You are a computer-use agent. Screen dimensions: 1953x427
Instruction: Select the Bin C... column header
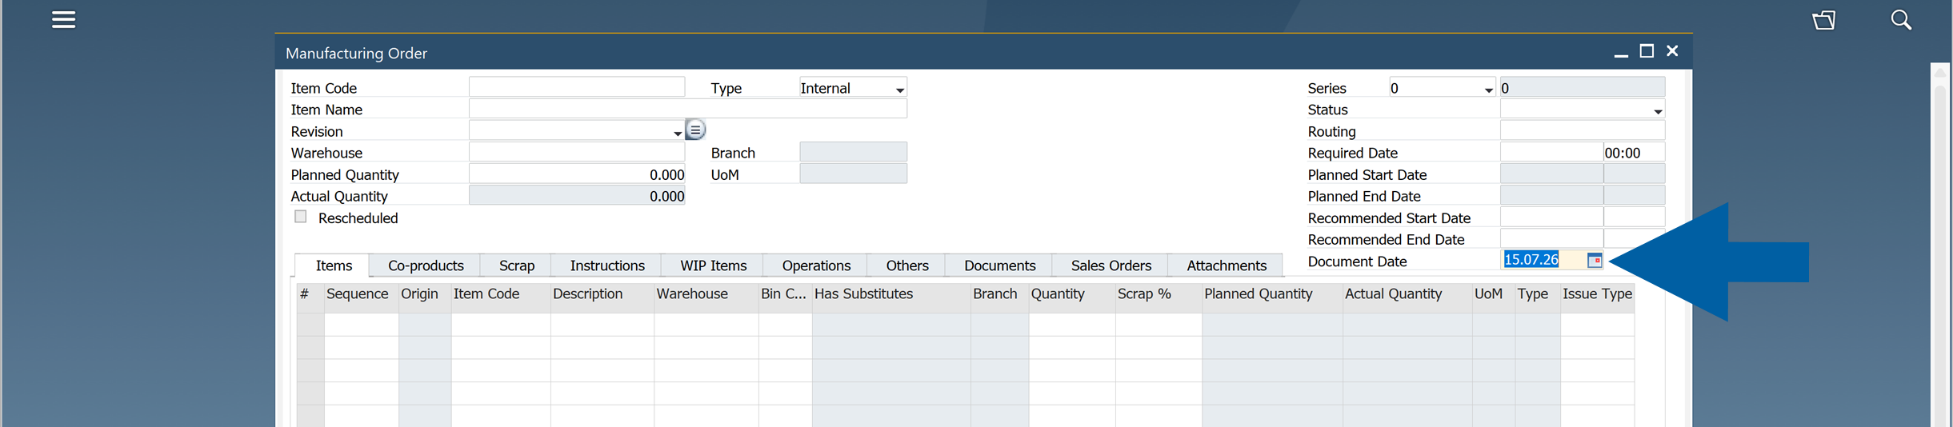786,294
